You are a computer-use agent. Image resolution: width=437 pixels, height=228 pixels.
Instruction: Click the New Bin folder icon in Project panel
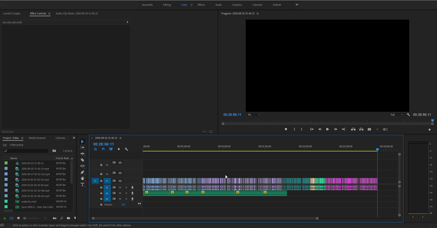[x=68, y=218]
